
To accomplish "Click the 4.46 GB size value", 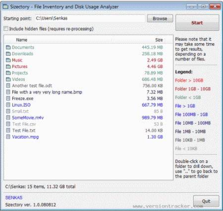I will point(155,67).
